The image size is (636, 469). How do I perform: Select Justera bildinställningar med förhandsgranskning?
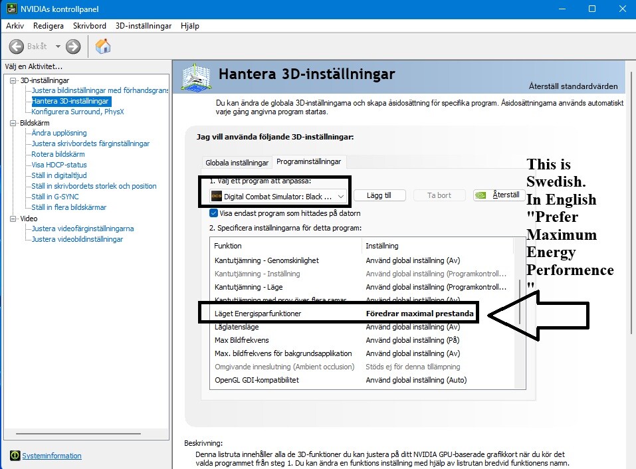(100, 90)
